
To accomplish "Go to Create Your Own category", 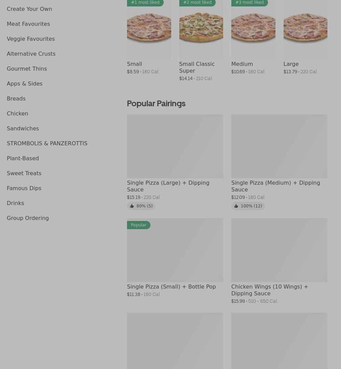I will coord(29,9).
